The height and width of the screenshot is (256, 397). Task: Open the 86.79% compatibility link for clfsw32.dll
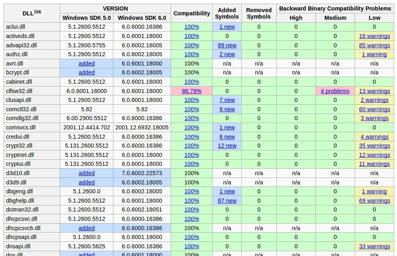192,91
